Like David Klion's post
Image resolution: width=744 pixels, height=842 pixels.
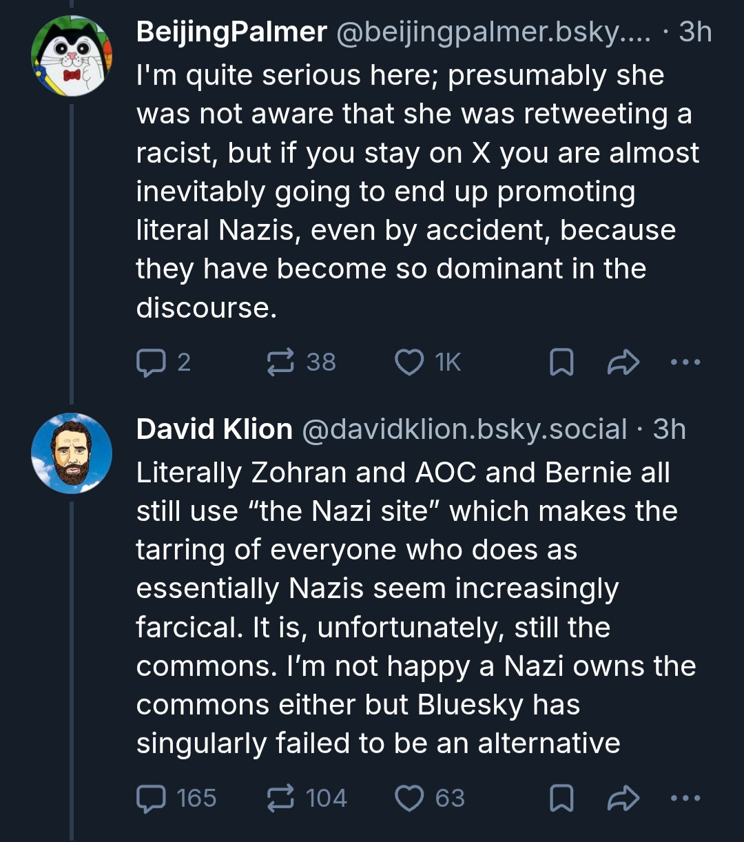pyautogui.click(x=409, y=798)
